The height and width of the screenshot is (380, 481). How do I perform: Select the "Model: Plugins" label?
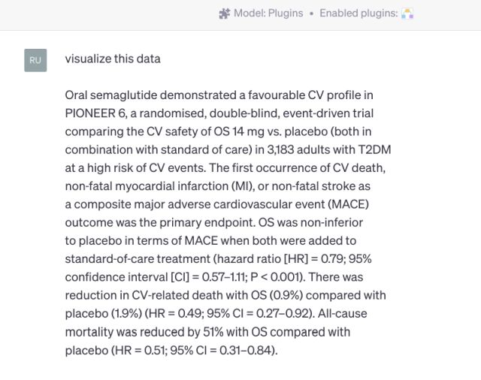[x=268, y=14]
